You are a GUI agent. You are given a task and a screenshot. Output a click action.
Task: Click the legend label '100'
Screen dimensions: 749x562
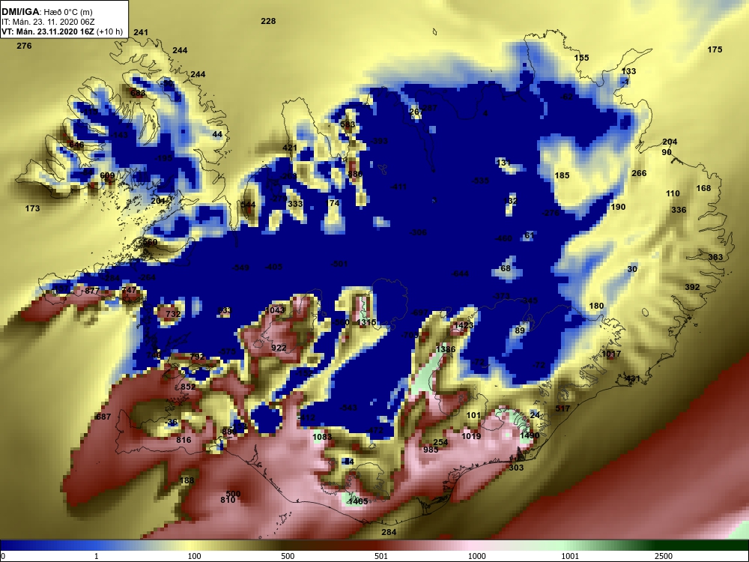pos(195,556)
